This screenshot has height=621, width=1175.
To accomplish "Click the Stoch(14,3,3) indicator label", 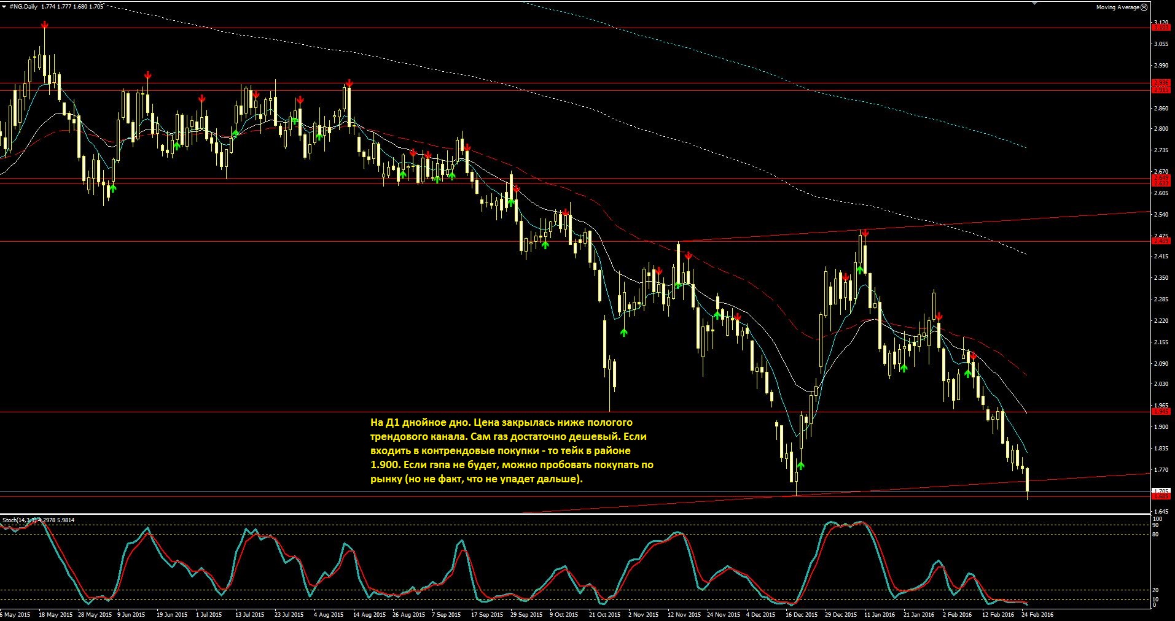I will [x=21, y=520].
